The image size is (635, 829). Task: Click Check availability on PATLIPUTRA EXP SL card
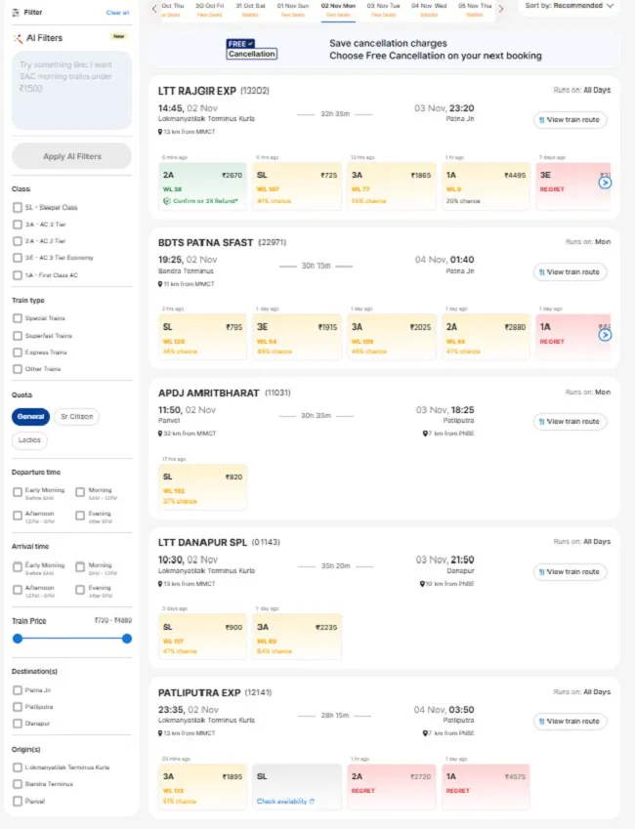[285, 802]
